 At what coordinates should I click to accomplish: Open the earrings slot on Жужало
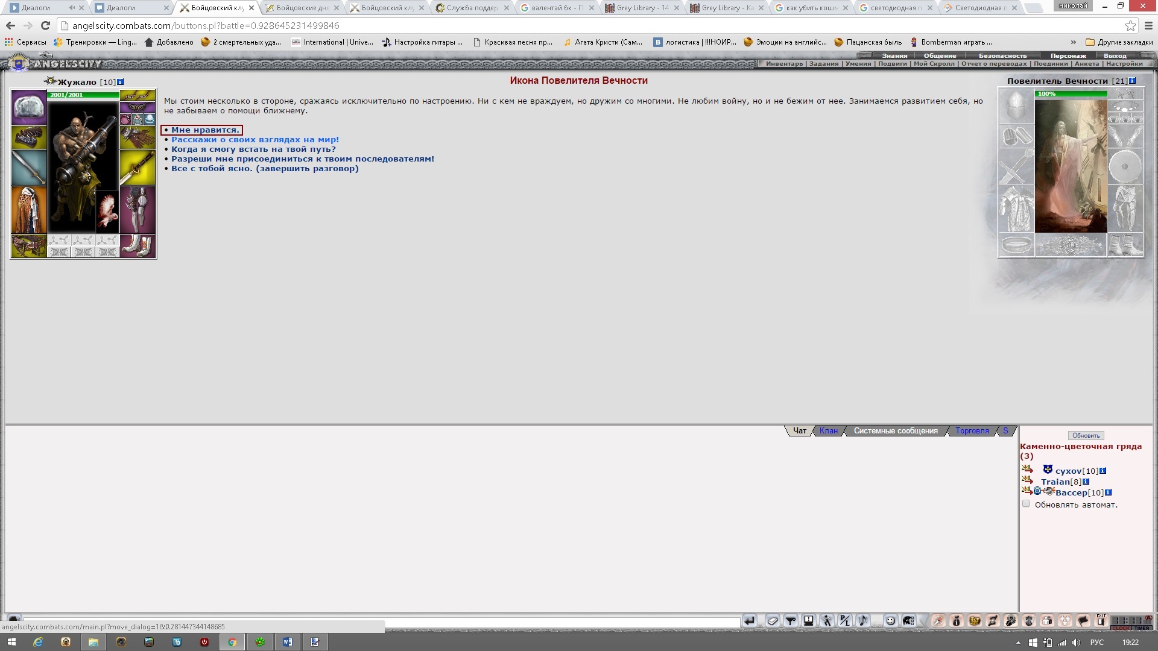[138, 95]
